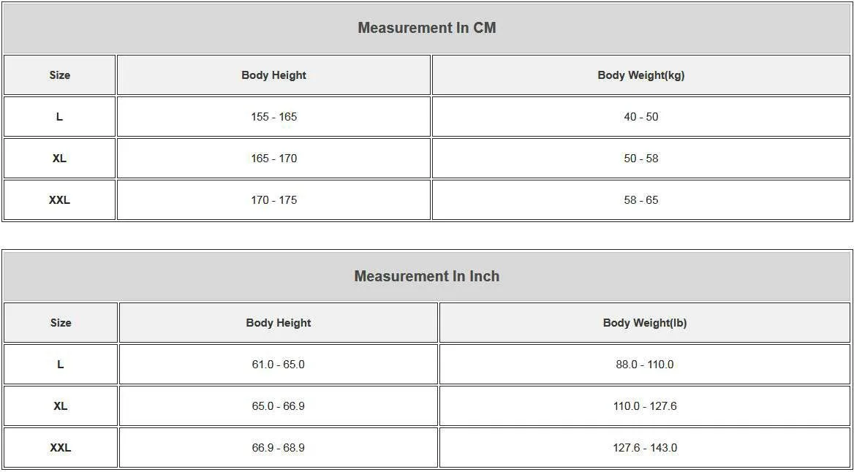
Task: Click the 65.0 - 66.9 height cell
Action: [279, 406]
